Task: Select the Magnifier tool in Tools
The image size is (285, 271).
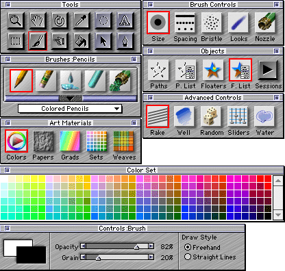Action: [16, 21]
